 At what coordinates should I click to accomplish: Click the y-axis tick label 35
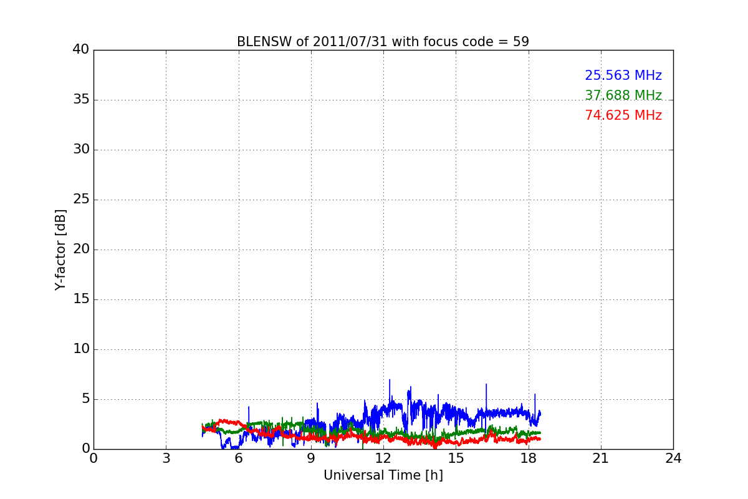coord(81,100)
